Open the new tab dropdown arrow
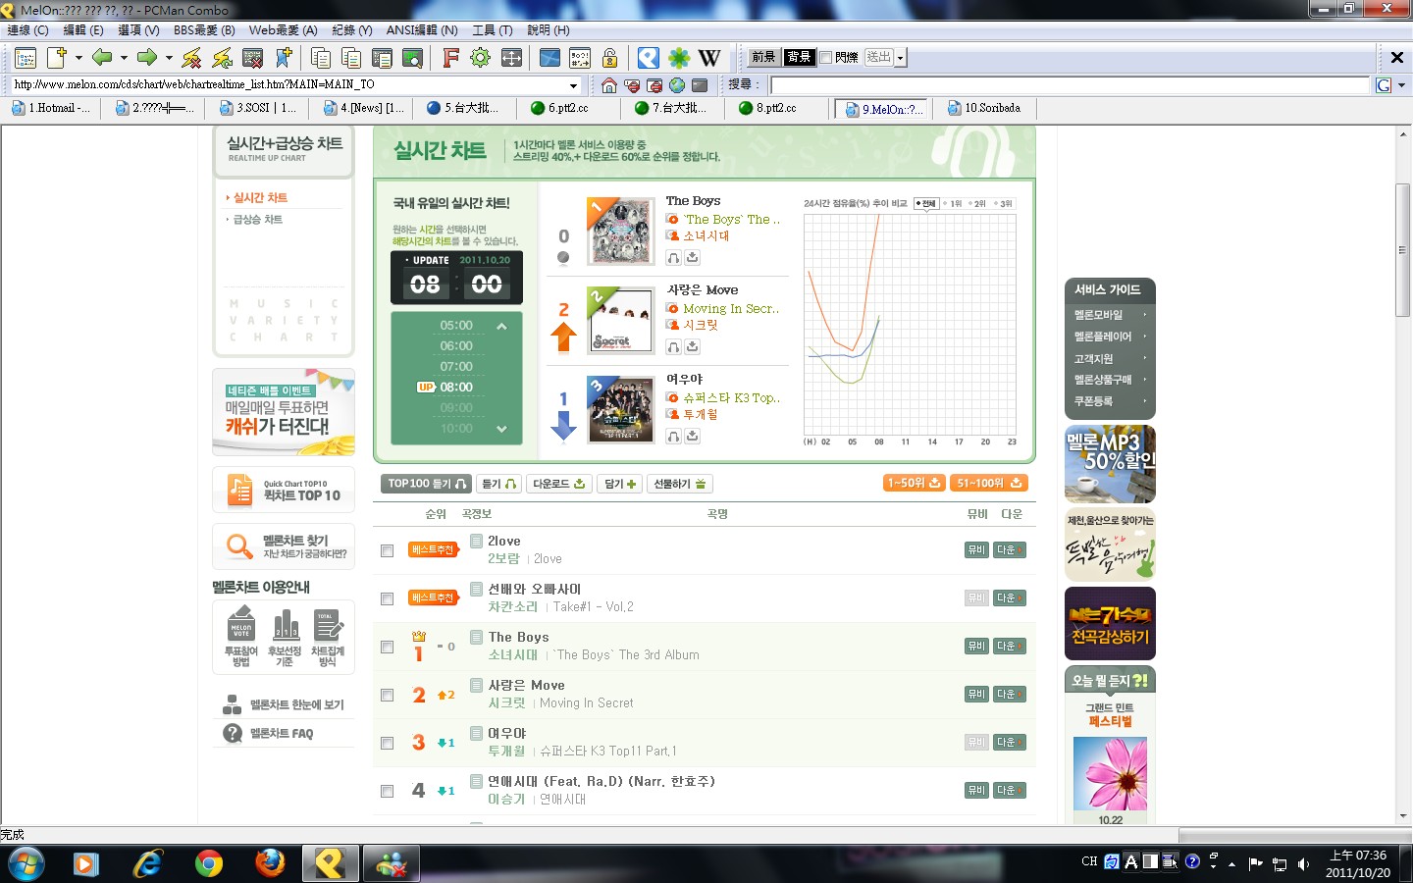Image resolution: width=1413 pixels, height=883 pixels. [x=78, y=58]
